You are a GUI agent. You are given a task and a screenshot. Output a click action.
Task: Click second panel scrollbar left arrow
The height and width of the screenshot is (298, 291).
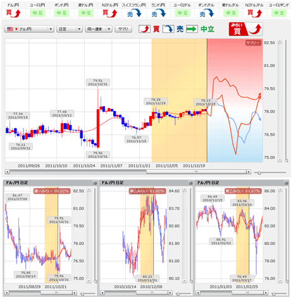pyautogui.click(x=102, y=293)
